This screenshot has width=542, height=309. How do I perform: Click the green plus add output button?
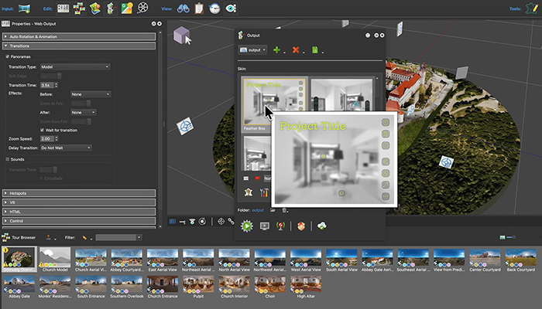[x=277, y=49]
